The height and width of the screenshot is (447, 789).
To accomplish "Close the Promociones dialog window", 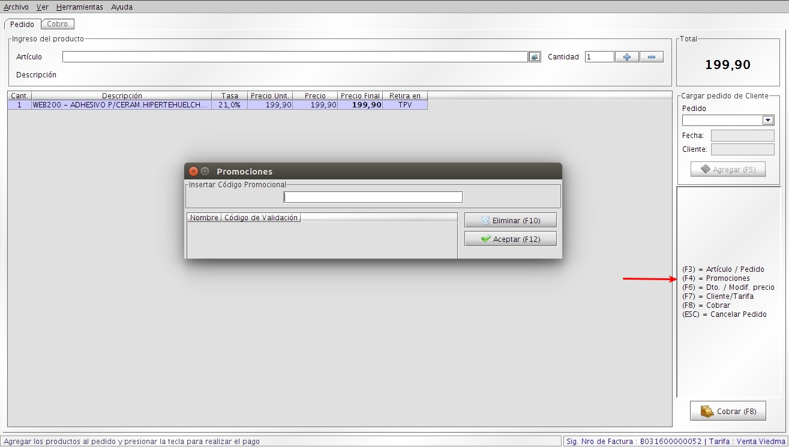I will [193, 171].
